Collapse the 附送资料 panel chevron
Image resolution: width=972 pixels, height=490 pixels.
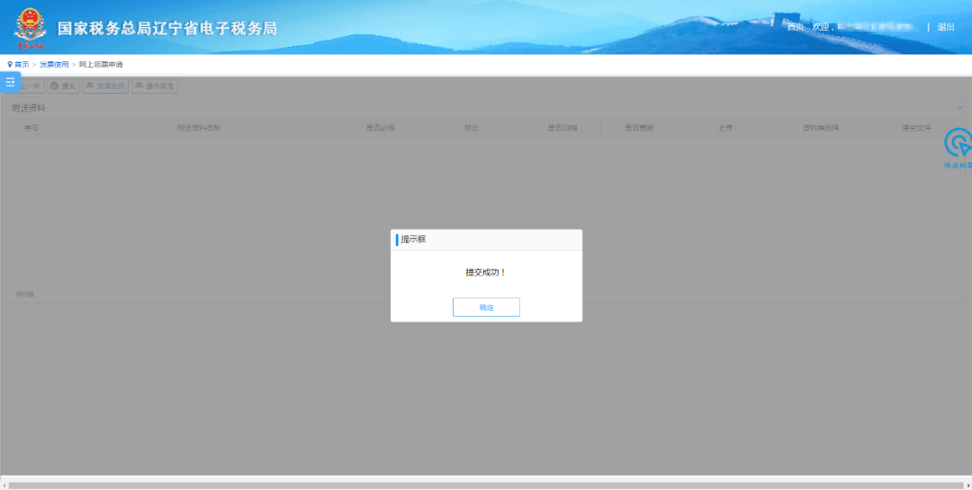959,108
